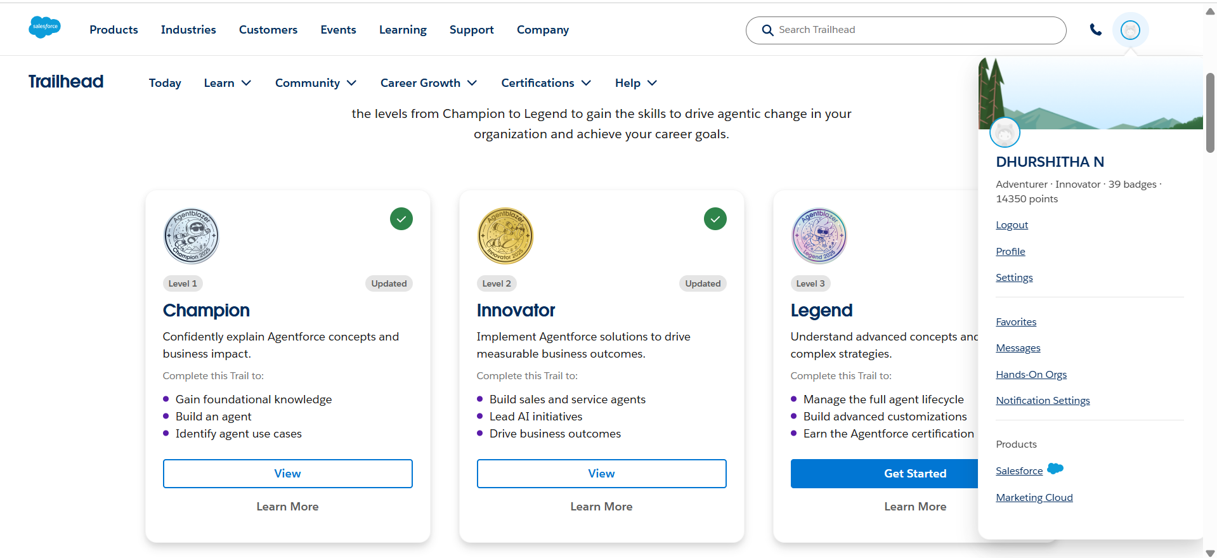Click the Champion Agentblazer badge image
Screen dimensions: 1217x558
point(192,236)
